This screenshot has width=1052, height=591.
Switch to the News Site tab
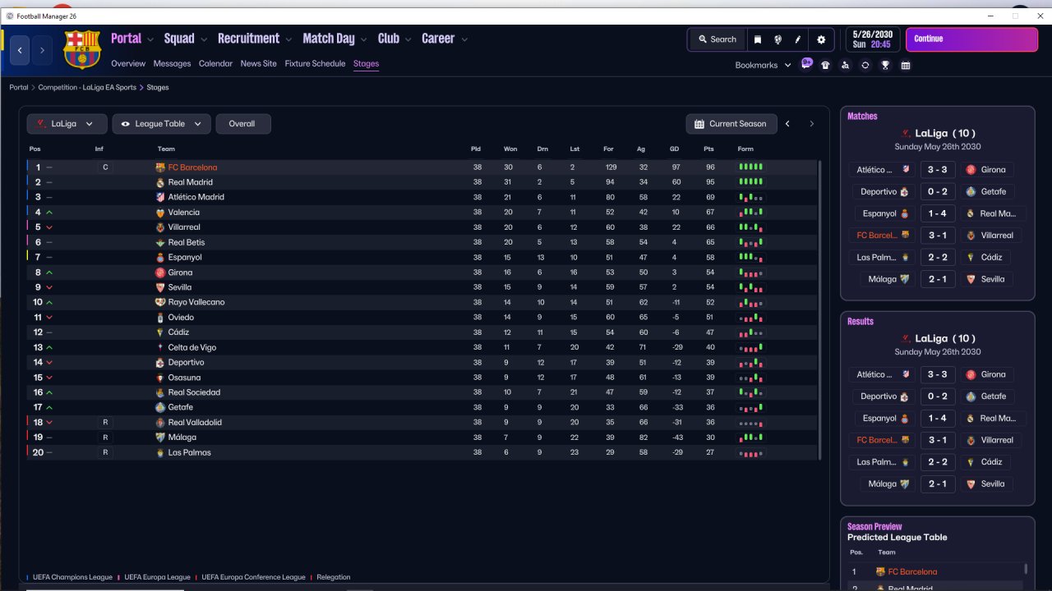[x=259, y=63]
